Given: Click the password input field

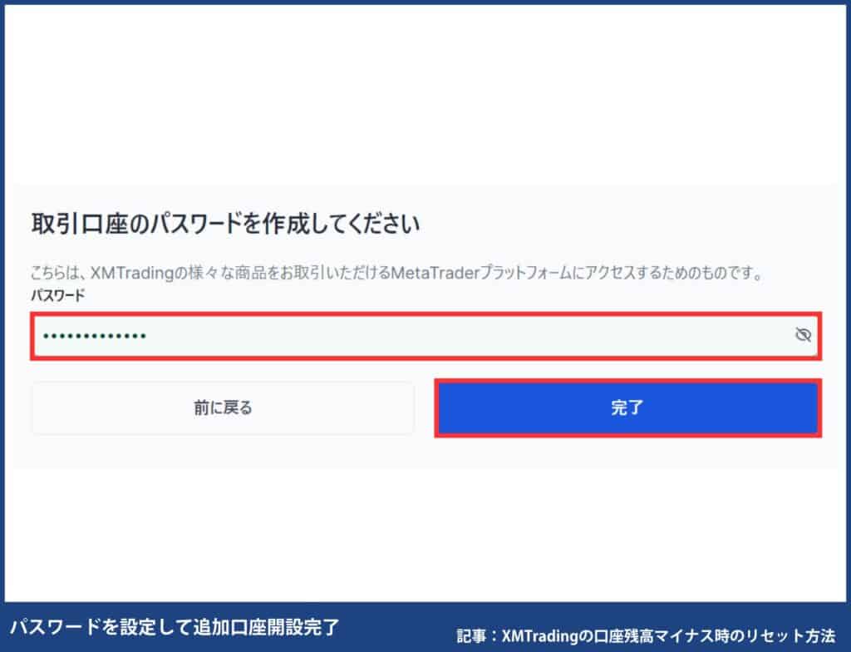Looking at the screenshot, I should (426, 336).
